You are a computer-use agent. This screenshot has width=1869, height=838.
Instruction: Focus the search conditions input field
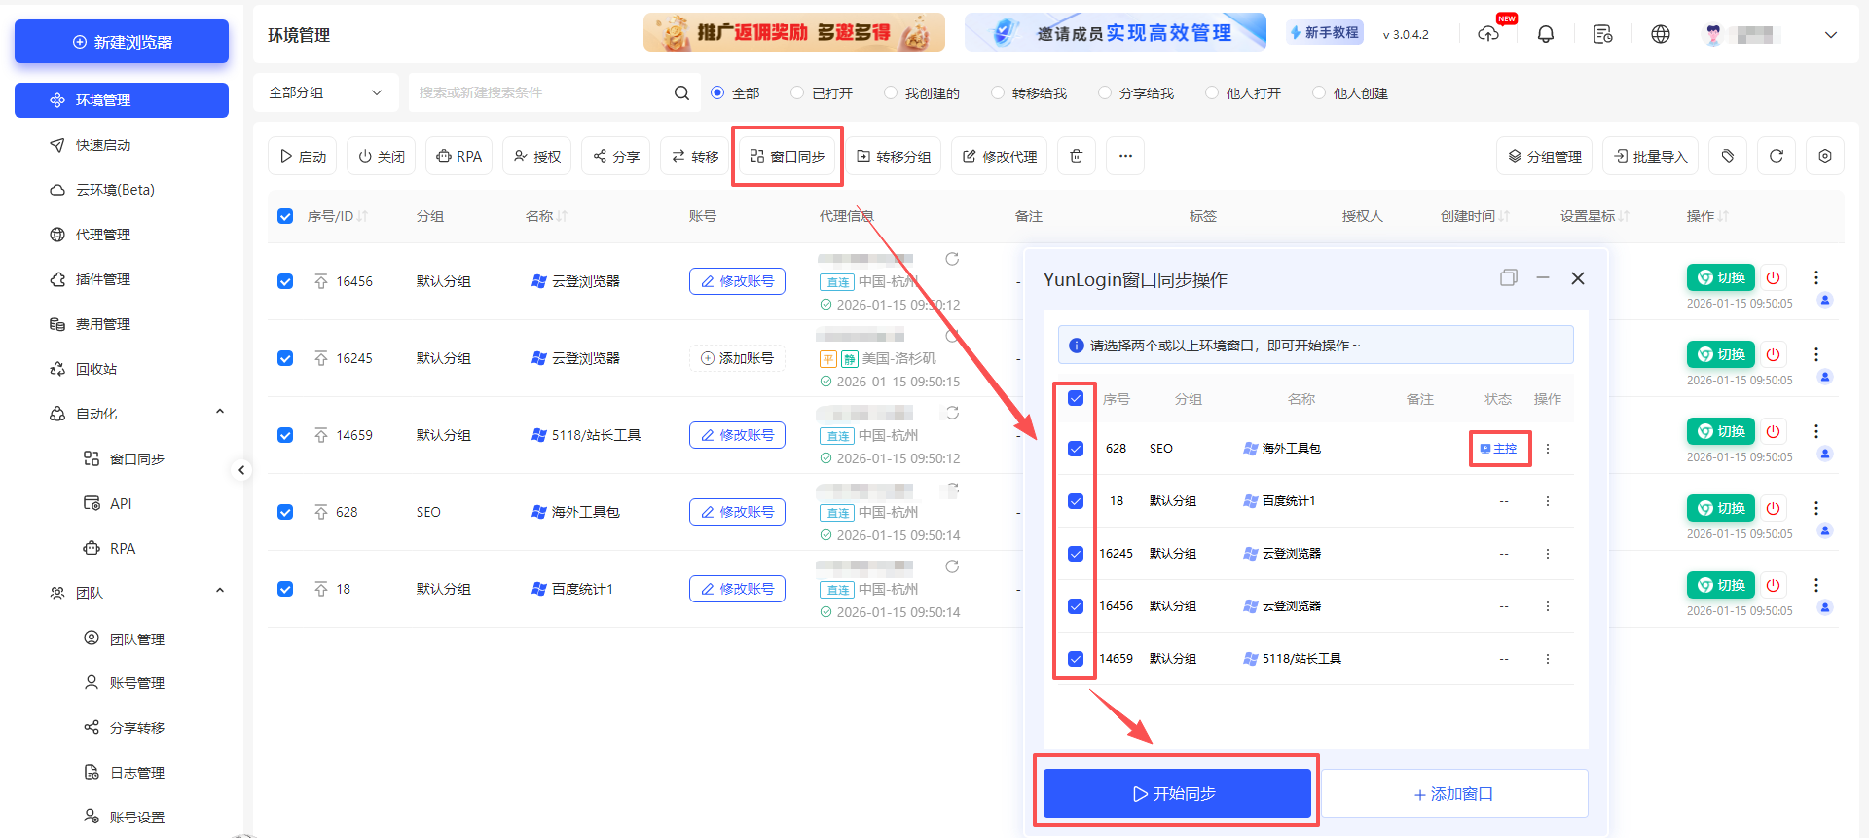(540, 92)
